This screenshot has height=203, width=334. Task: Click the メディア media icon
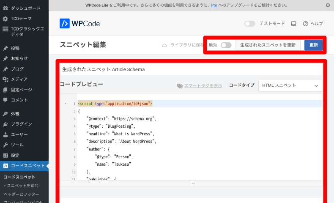(5, 79)
